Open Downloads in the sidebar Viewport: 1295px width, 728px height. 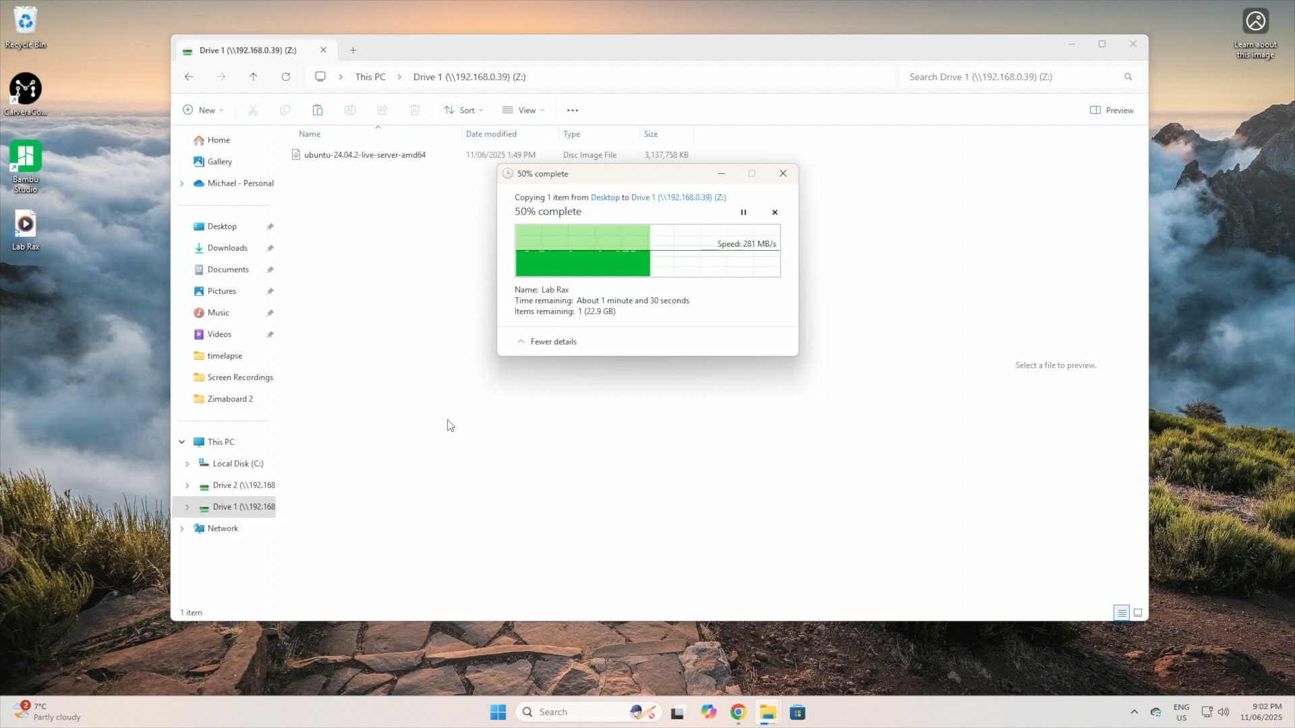point(227,248)
